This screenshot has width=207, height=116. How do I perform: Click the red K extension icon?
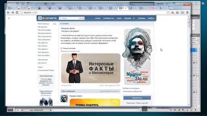173,13
